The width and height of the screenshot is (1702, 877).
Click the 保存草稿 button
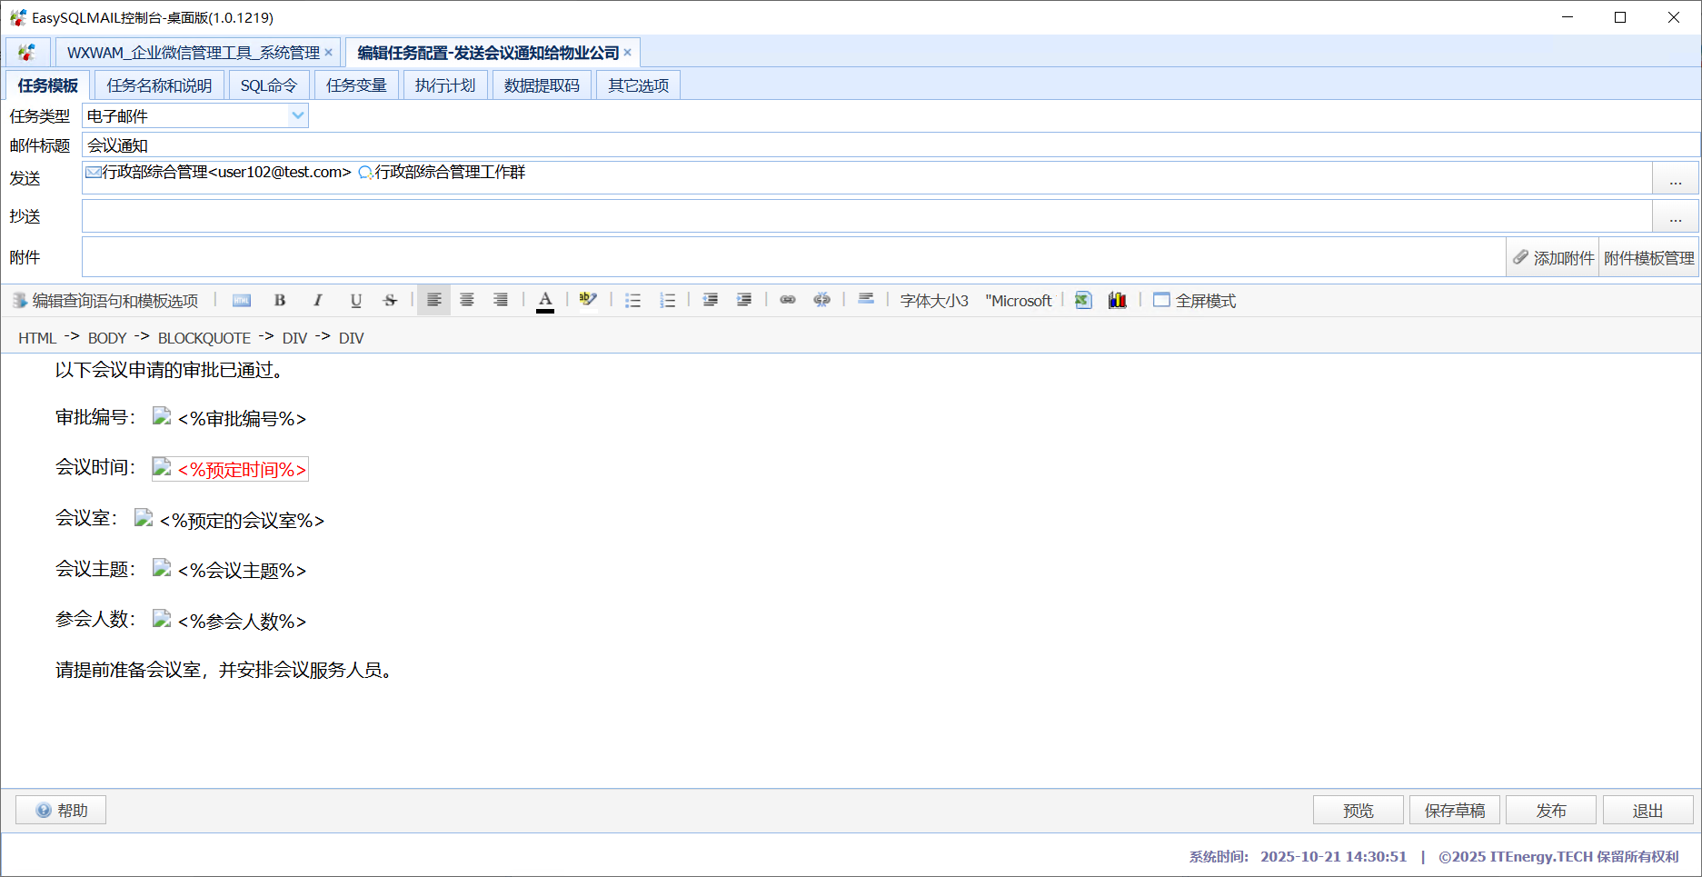tap(1454, 811)
